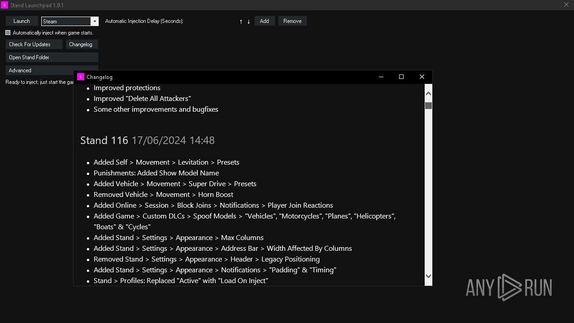This screenshot has height=323, width=574.
Task: Click 'Replaced "Active" with "Load On Inject"'
Action: pyautogui.click(x=181, y=281)
